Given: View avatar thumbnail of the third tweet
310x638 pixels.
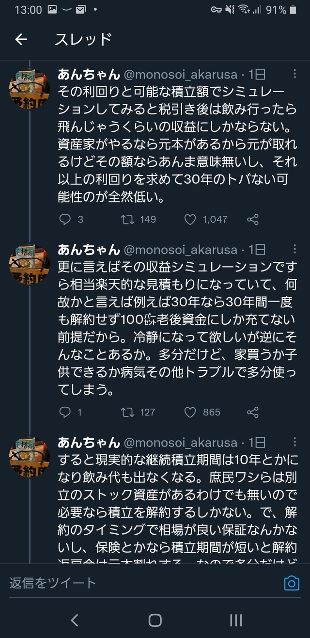Looking at the screenshot, I should (30, 459).
